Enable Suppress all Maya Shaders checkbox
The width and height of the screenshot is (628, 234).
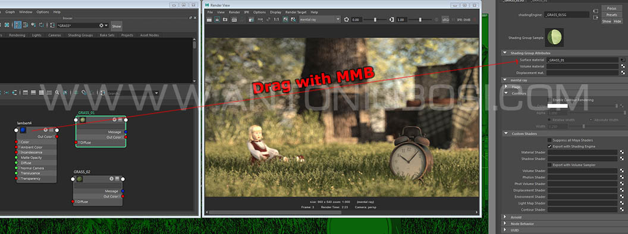[549, 140]
